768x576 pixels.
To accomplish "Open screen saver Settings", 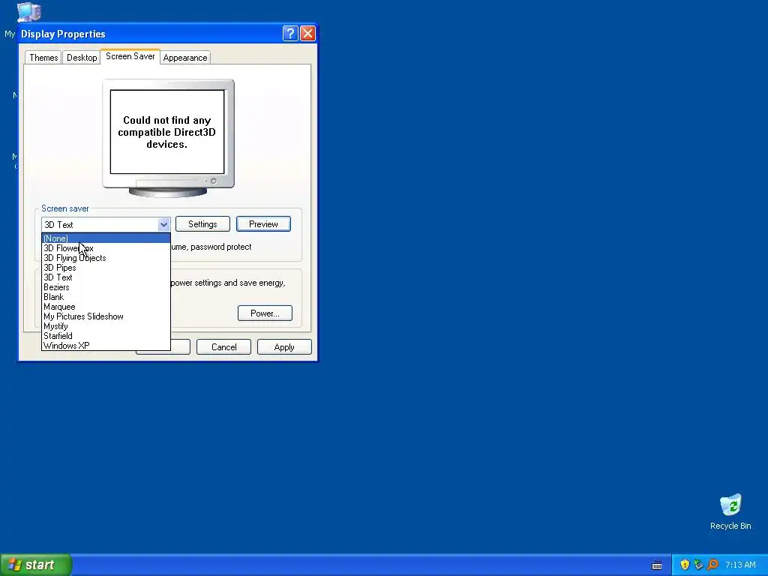I will tap(202, 223).
